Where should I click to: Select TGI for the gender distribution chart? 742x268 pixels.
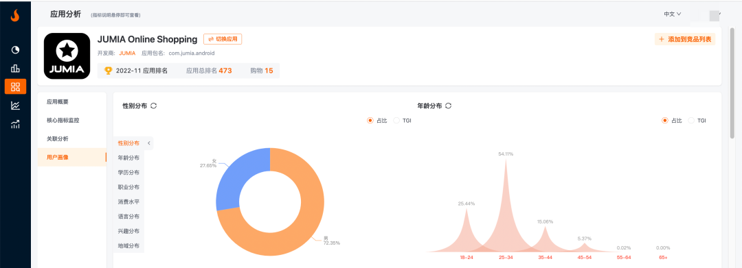pyautogui.click(x=402, y=121)
